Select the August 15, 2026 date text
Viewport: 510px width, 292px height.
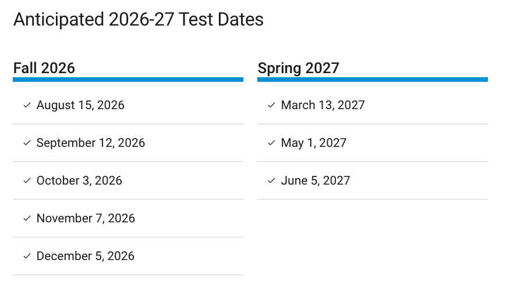tap(80, 105)
